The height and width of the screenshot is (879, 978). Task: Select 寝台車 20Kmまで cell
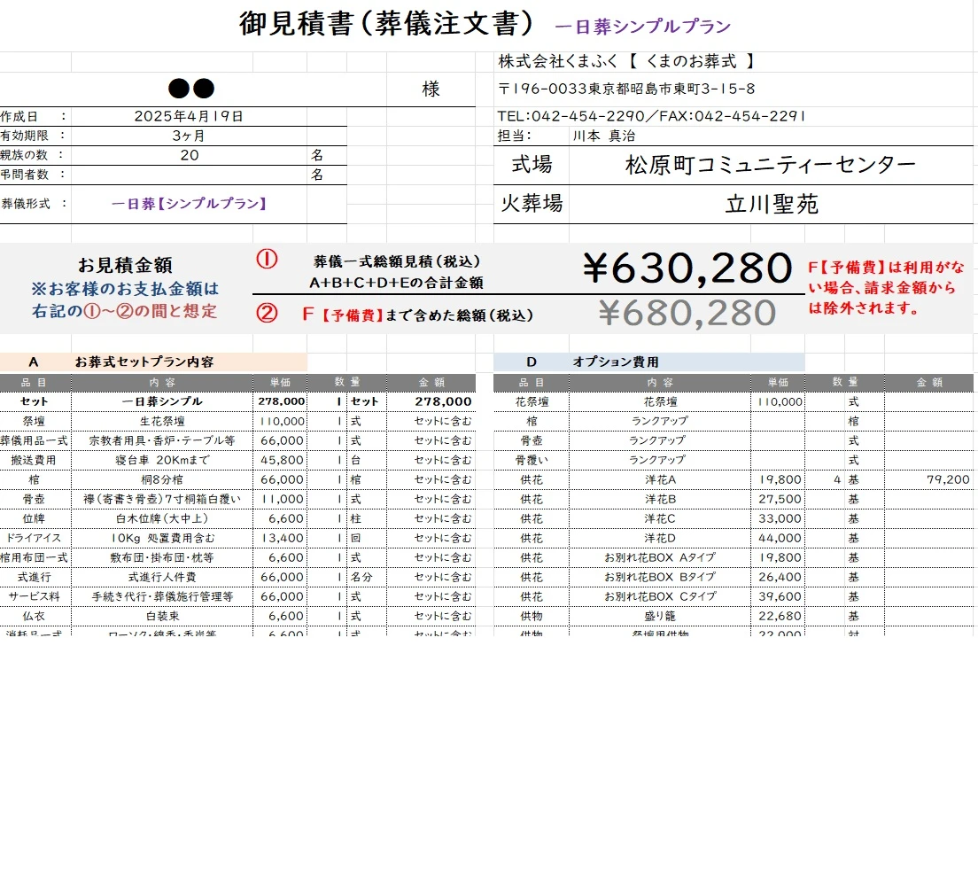162,460
